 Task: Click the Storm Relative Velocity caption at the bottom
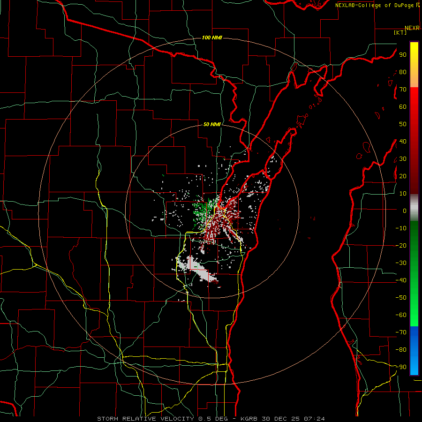coord(211,419)
